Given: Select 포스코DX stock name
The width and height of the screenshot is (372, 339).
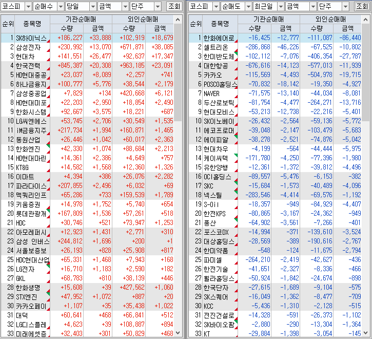Looking at the screenshot, I should pos(216,233).
